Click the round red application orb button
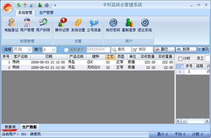 (x=8, y=8)
